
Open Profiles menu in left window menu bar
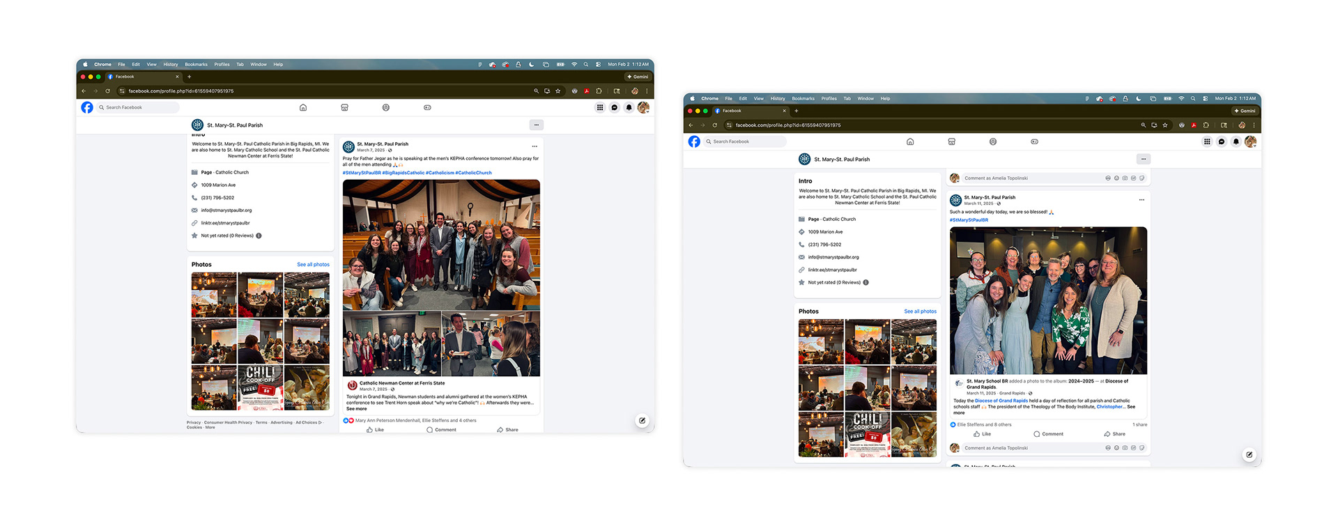tap(222, 64)
